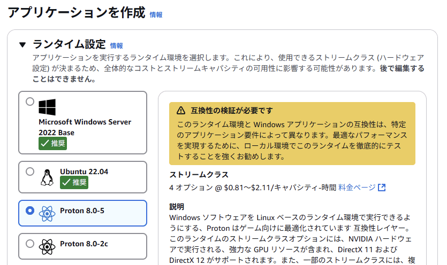Click the 推奨 badge under Ubuntu 22.04
This screenshot has height=265, width=447.
coord(74,182)
